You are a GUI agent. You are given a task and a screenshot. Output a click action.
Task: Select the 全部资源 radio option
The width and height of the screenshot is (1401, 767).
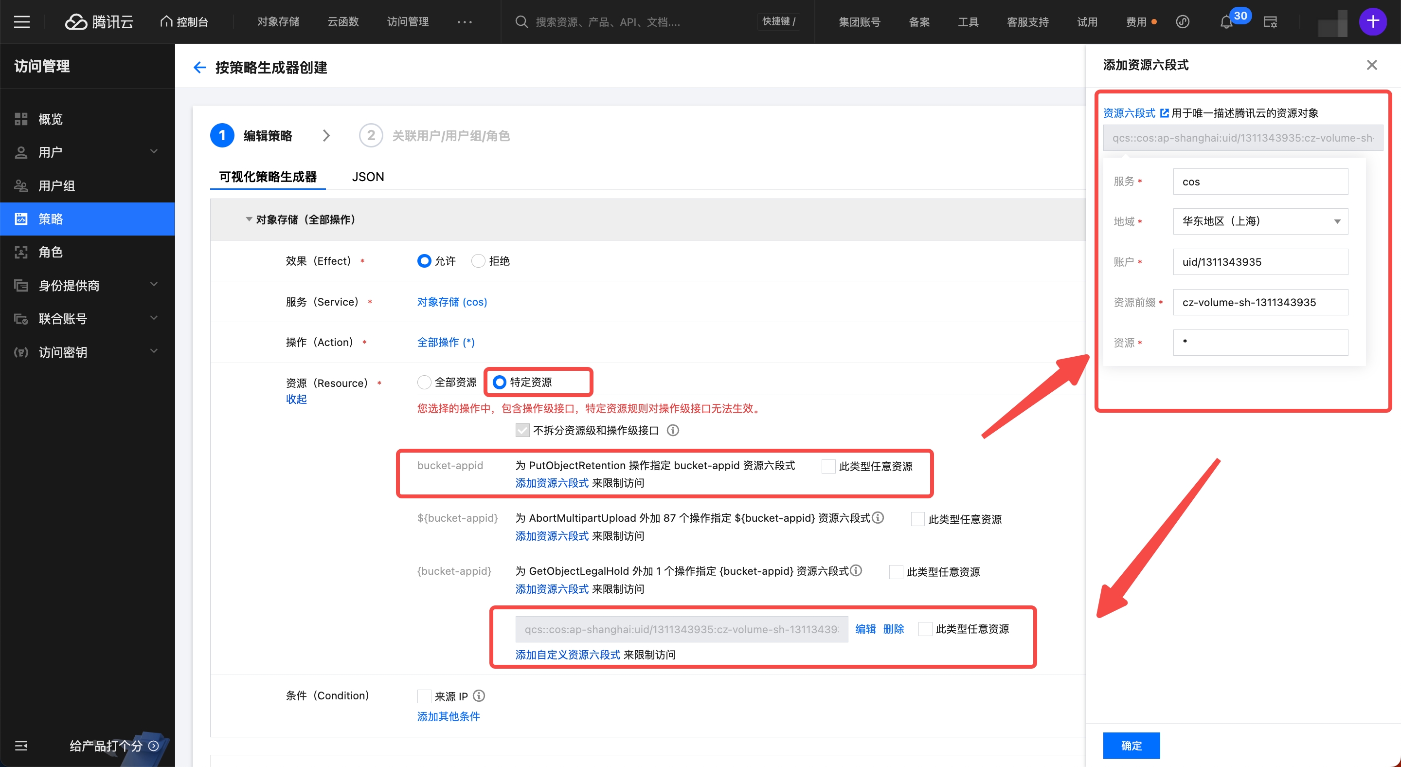(424, 383)
